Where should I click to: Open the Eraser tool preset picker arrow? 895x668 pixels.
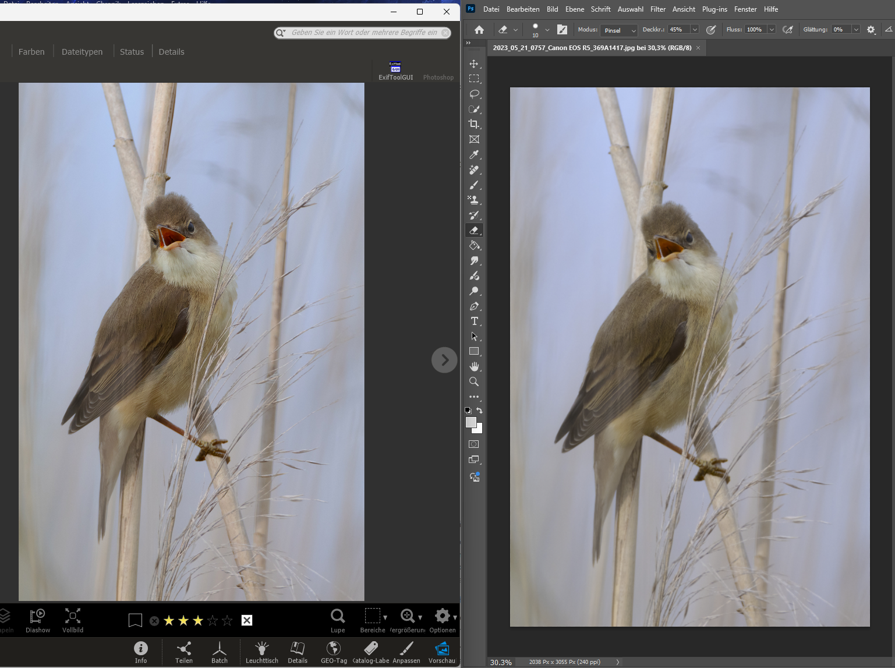pyautogui.click(x=515, y=30)
